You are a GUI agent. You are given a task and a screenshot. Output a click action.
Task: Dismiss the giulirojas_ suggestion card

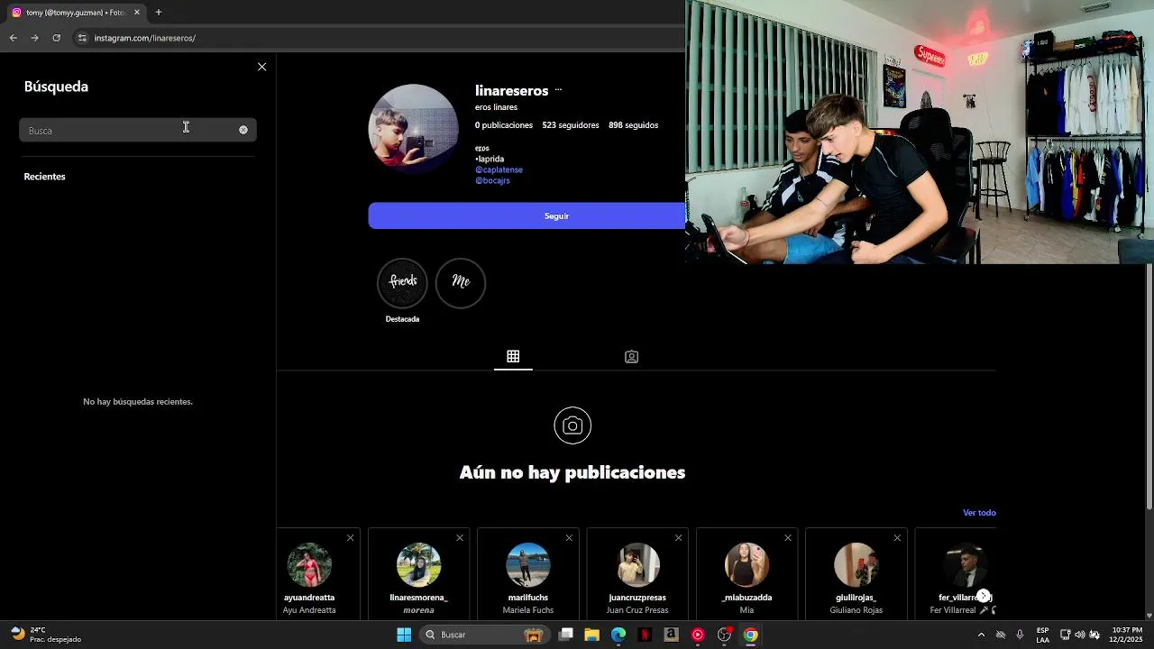click(897, 538)
